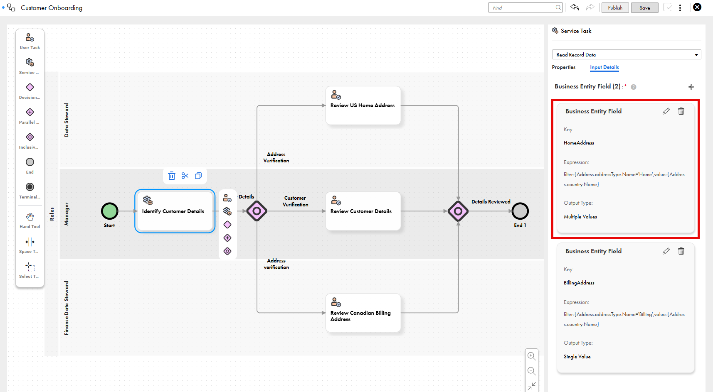This screenshot has height=392, width=713.
Task: Save the workflow
Action: coord(644,7)
